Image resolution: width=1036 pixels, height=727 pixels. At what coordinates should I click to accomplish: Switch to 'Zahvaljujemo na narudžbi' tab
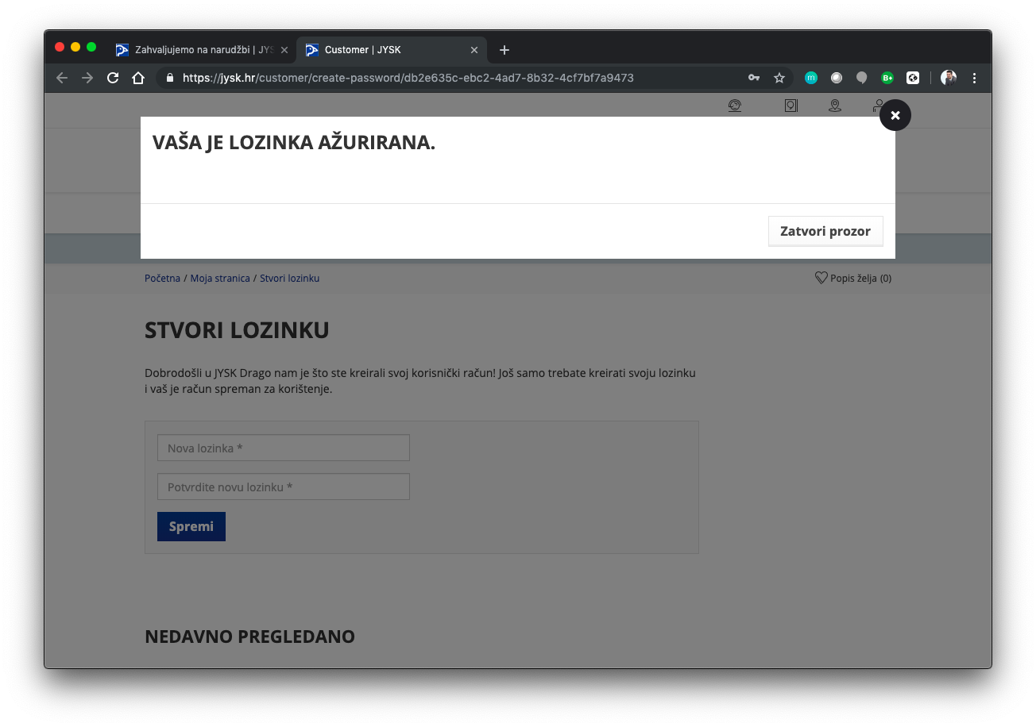pyautogui.click(x=203, y=50)
